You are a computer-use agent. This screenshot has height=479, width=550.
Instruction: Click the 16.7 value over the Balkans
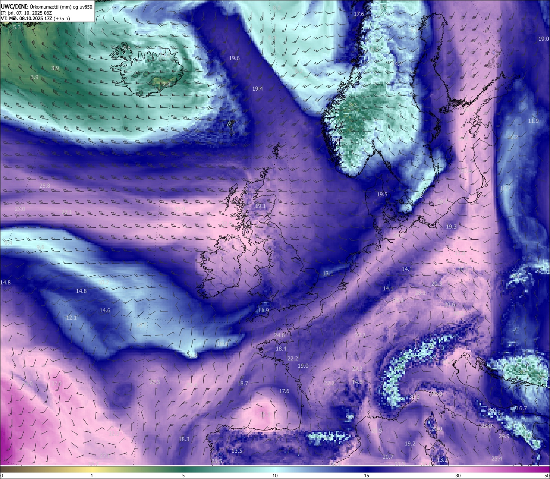coord(521,409)
